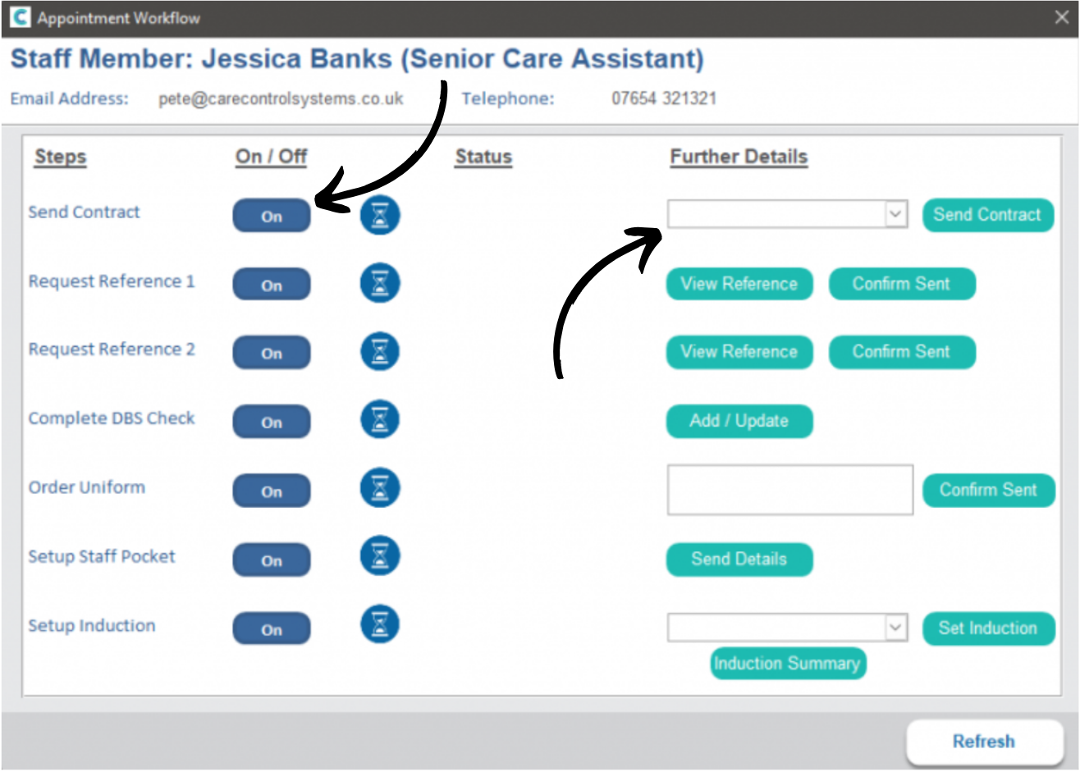This screenshot has width=1080, height=772.
Task: Click the Request Reference 2 step label
Action: pos(112,349)
